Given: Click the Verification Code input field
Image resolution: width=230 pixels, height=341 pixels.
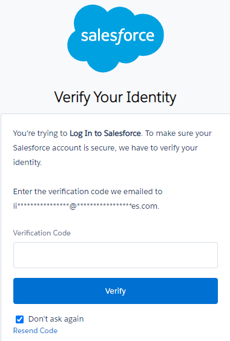Looking at the screenshot, I should coord(116,255).
